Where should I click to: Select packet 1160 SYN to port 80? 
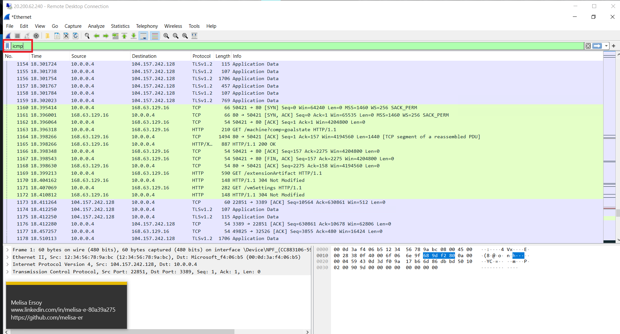click(x=303, y=108)
